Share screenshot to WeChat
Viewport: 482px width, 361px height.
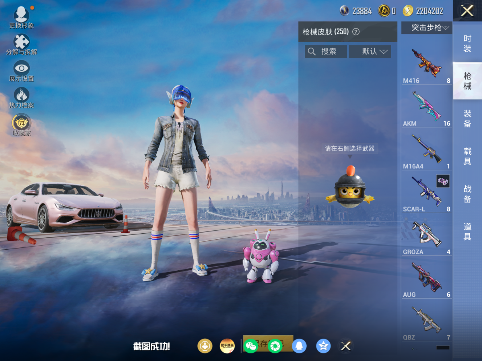[251, 346]
